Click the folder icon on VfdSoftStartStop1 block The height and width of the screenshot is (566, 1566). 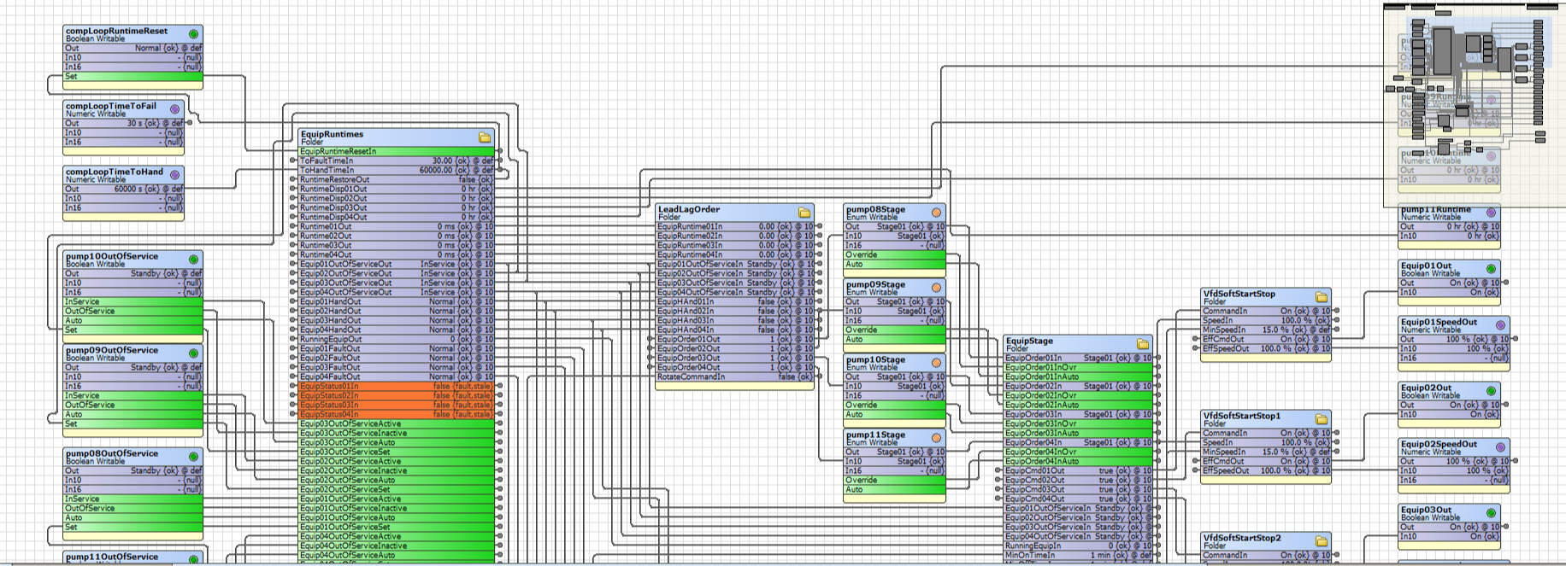[x=1322, y=419]
